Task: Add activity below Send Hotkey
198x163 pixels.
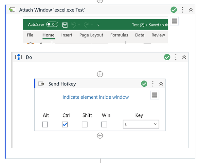Action: click(x=100, y=136)
